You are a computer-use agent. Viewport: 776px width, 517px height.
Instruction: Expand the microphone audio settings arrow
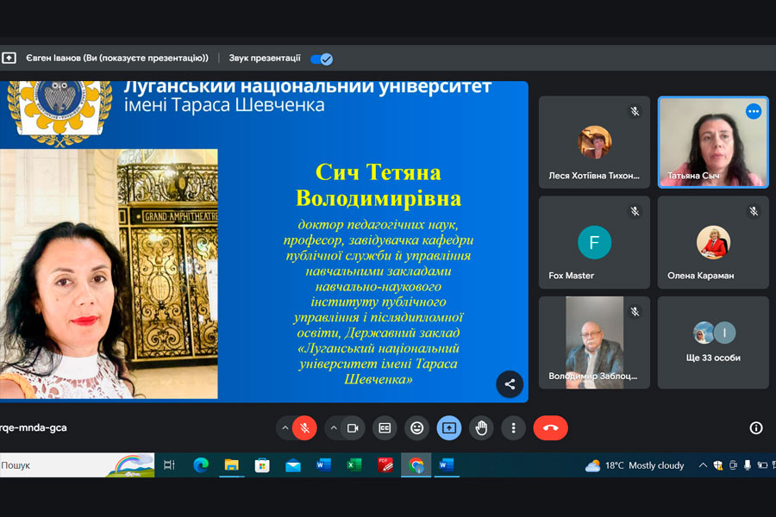(x=284, y=428)
